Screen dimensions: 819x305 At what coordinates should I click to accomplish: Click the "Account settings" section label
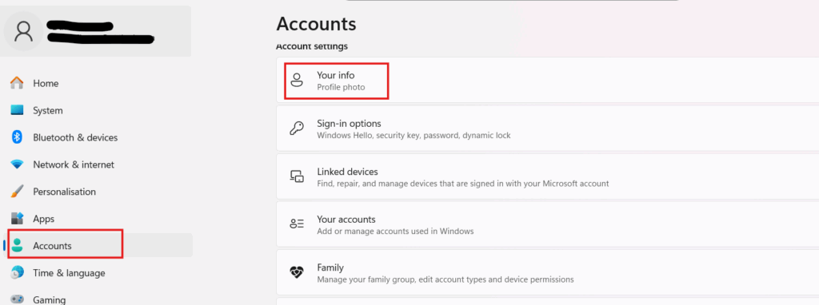(x=312, y=46)
